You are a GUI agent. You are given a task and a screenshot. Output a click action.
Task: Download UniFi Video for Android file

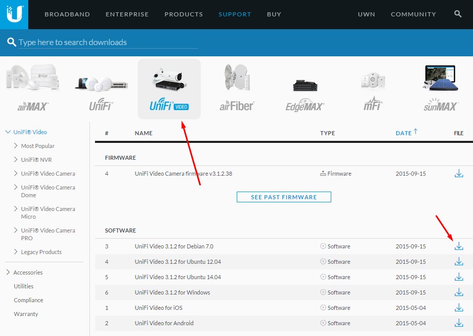tap(459, 323)
